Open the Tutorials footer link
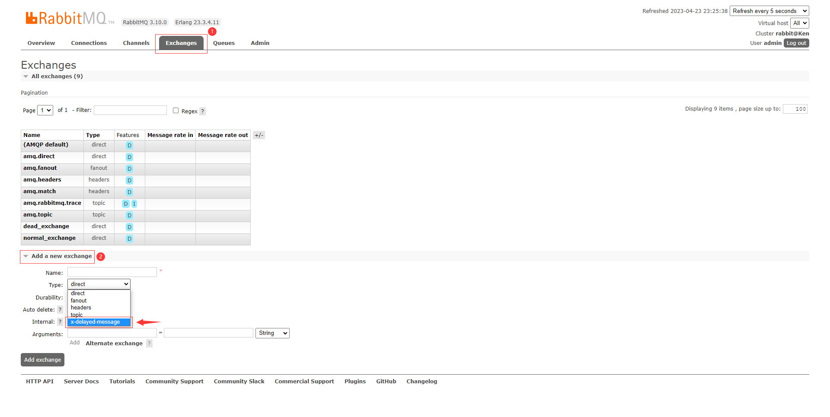Image resolution: width=830 pixels, height=417 pixels. coord(122,382)
